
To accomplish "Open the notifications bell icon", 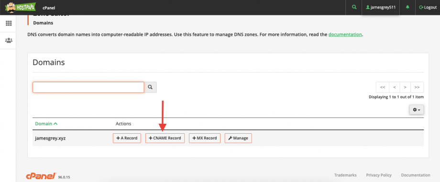I will (407, 7).
